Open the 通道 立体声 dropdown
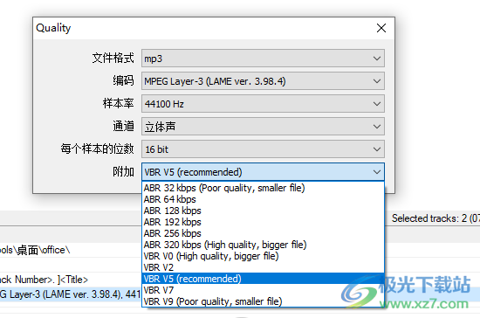Screen dimensions: 480x318 263,126
